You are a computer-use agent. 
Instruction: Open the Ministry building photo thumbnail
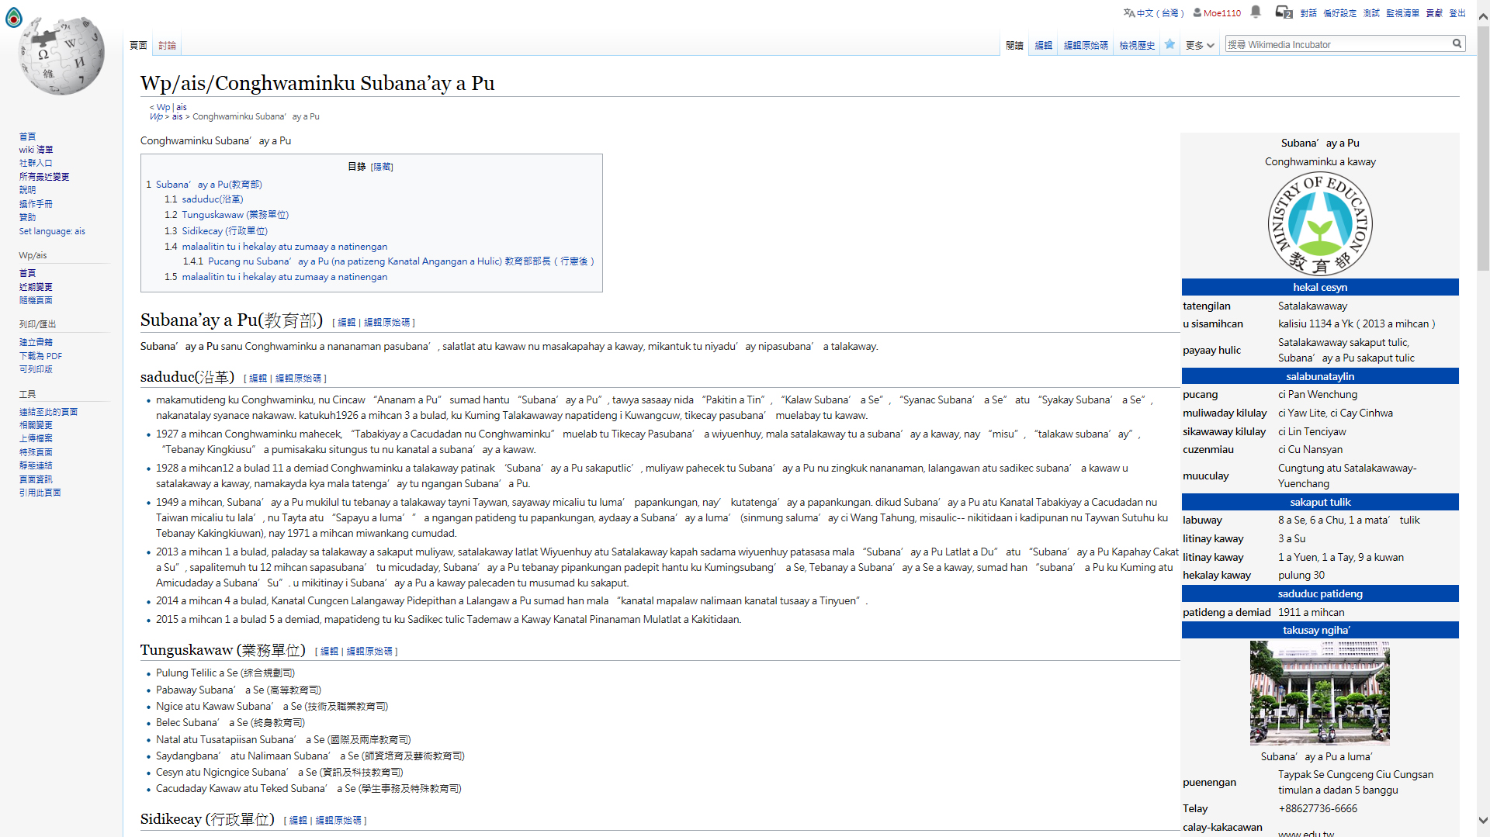[x=1320, y=693]
